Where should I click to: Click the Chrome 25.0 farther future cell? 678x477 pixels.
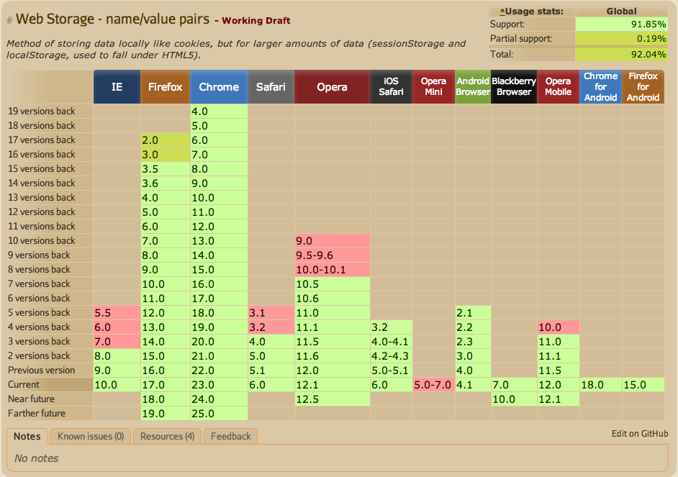(219, 413)
